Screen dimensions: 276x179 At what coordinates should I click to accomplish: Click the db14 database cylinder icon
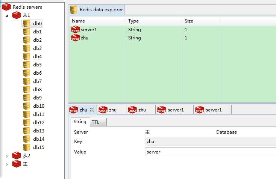(x=27, y=139)
